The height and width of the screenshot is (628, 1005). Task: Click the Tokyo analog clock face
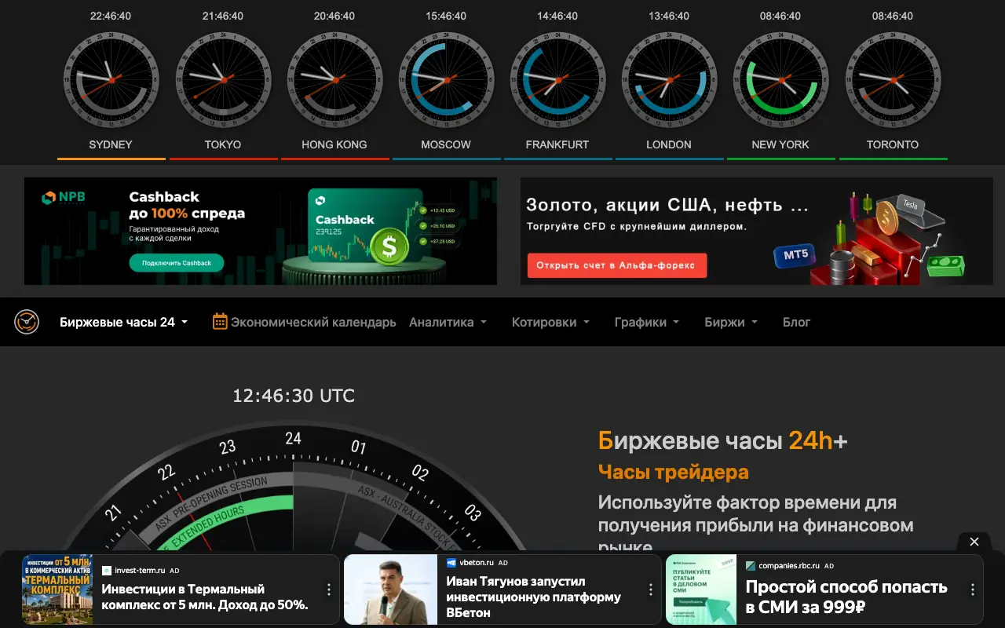point(223,80)
